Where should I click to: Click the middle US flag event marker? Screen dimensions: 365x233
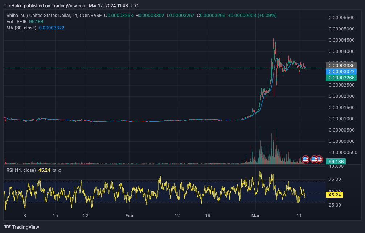[x=314, y=159]
